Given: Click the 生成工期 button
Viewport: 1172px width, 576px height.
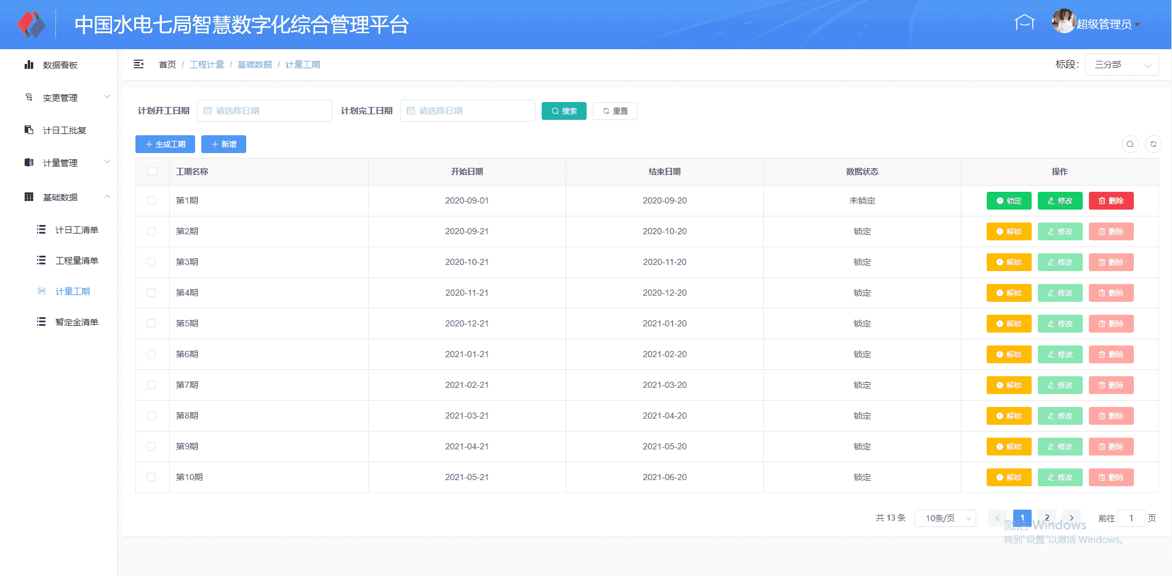Looking at the screenshot, I should [x=165, y=144].
